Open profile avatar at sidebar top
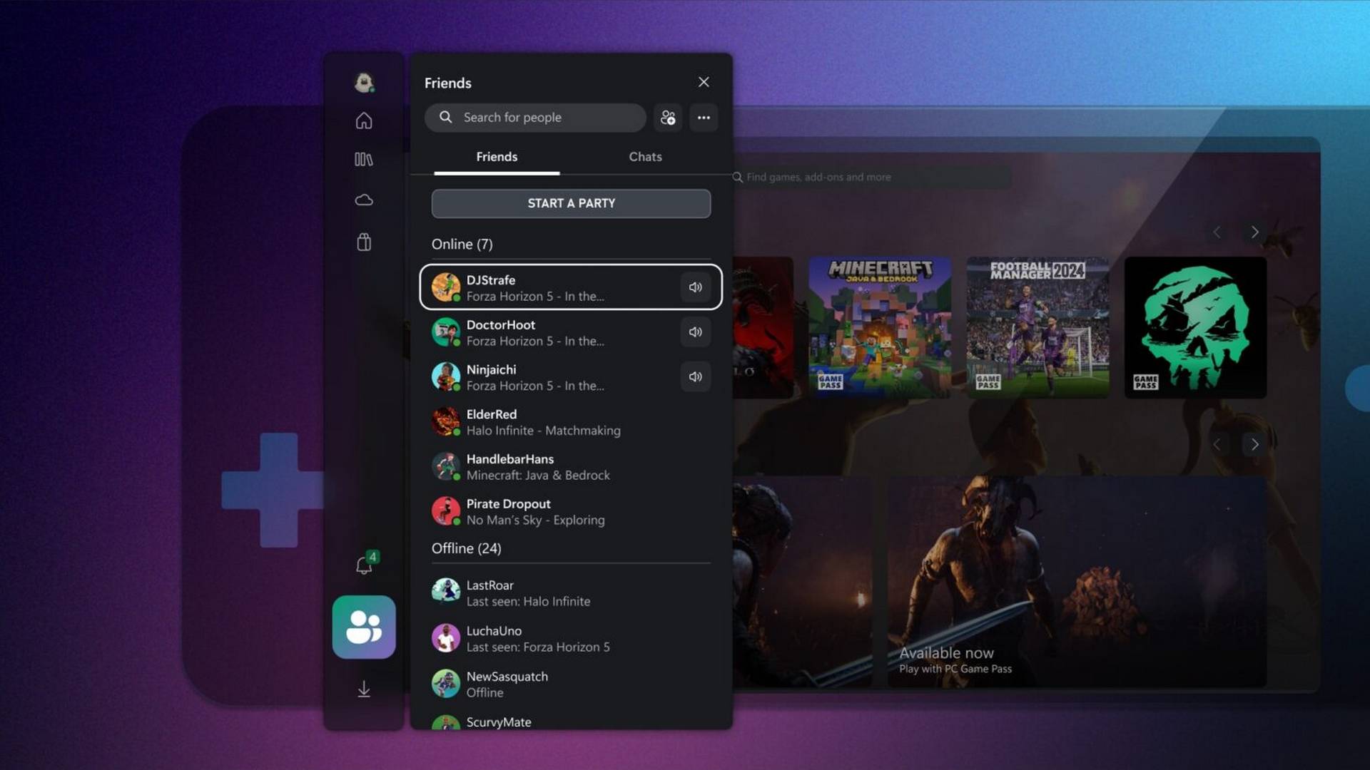 point(365,83)
